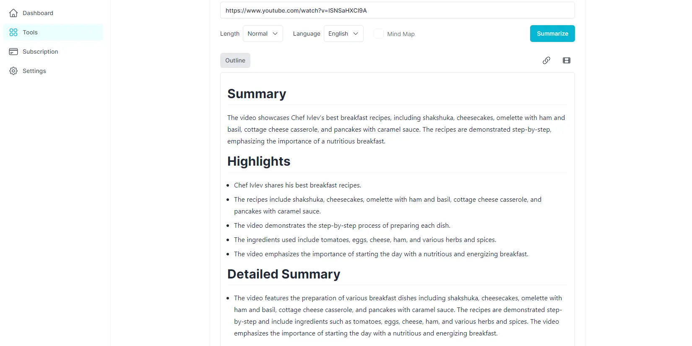Open the Language dropdown set to English
Image resolution: width=692 pixels, height=346 pixels.
point(343,34)
